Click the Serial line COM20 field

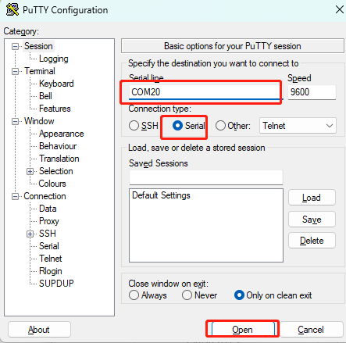coord(205,92)
